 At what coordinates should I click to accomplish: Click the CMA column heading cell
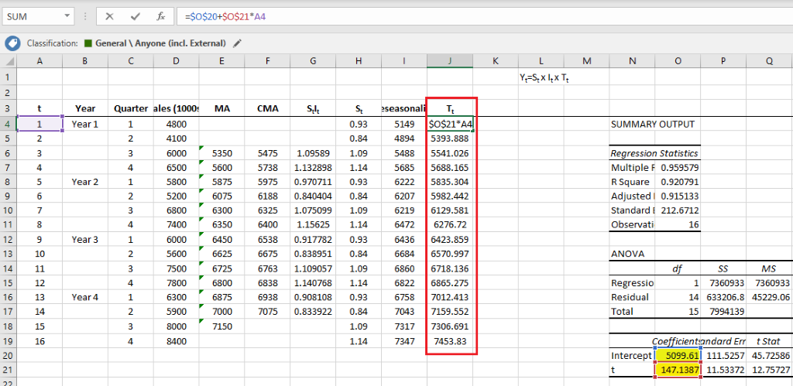click(267, 108)
